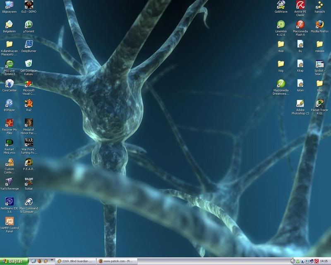The height and width of the screenshot is (265, 331).
Task: Click the Winamp Quick Launch icon
Action: [x=46, y=261]
